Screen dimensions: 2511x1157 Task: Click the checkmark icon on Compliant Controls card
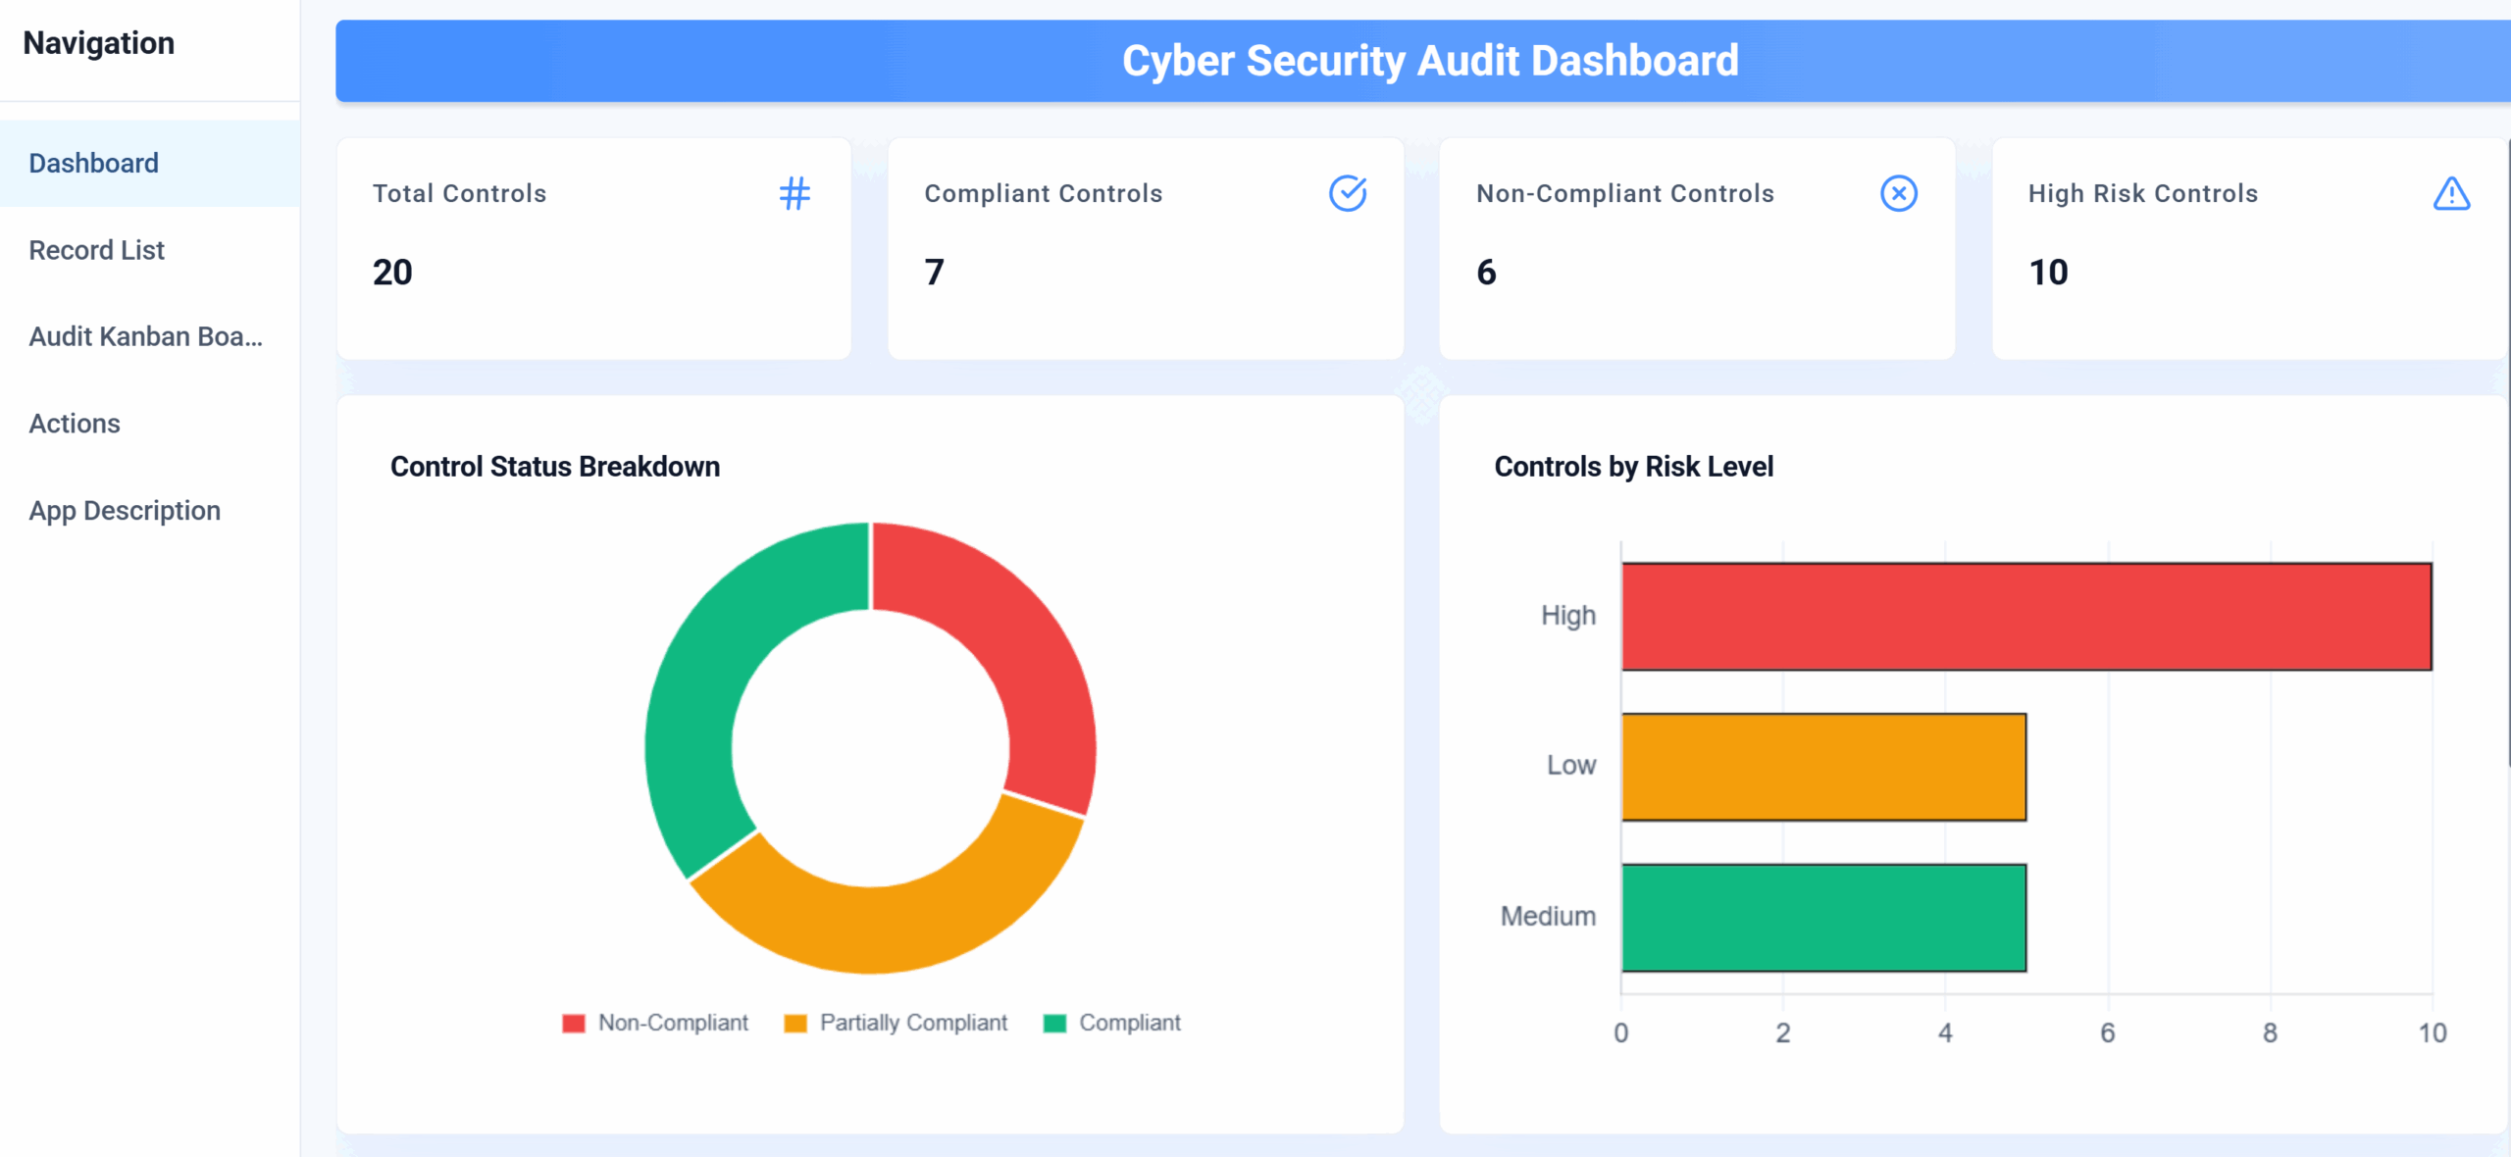1348,193
